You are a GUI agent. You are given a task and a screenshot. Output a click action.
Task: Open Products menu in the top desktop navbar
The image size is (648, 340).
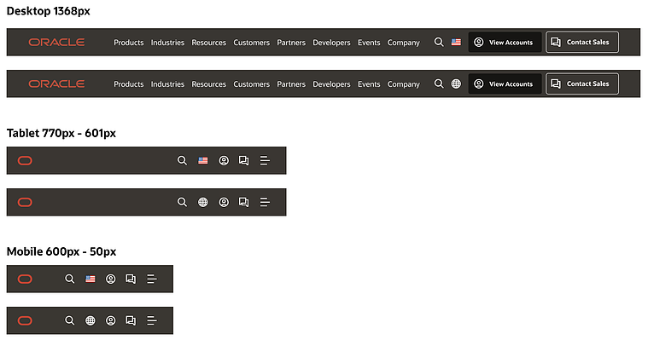click(129, 43)
